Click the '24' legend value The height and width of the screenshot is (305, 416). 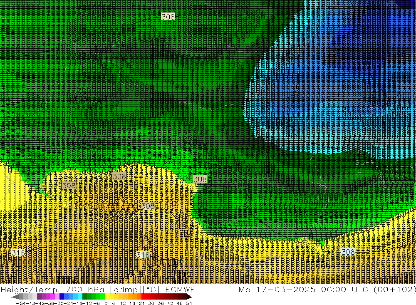click(x=142, y=303)
